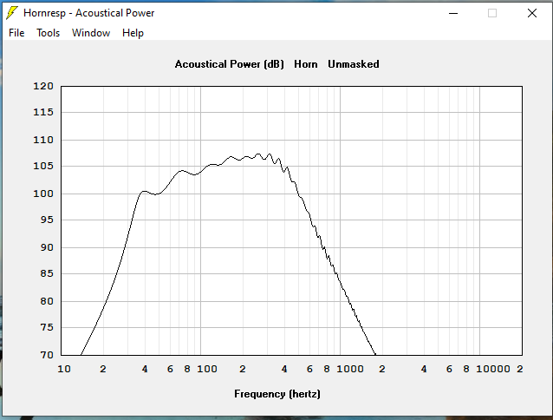Image resolution: width=553 pixels, height=420 pixels.
Task: Click the 10000 Hz x-axis label
Action: [493, 369]
